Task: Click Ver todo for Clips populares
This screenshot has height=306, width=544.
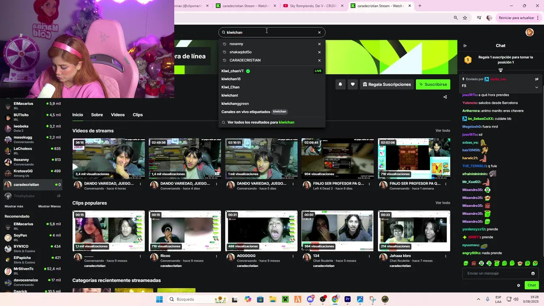Action: [x=442, y=203]
